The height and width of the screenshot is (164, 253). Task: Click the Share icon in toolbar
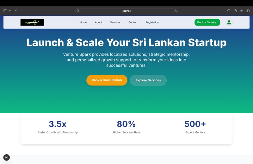tap(235, 11)
